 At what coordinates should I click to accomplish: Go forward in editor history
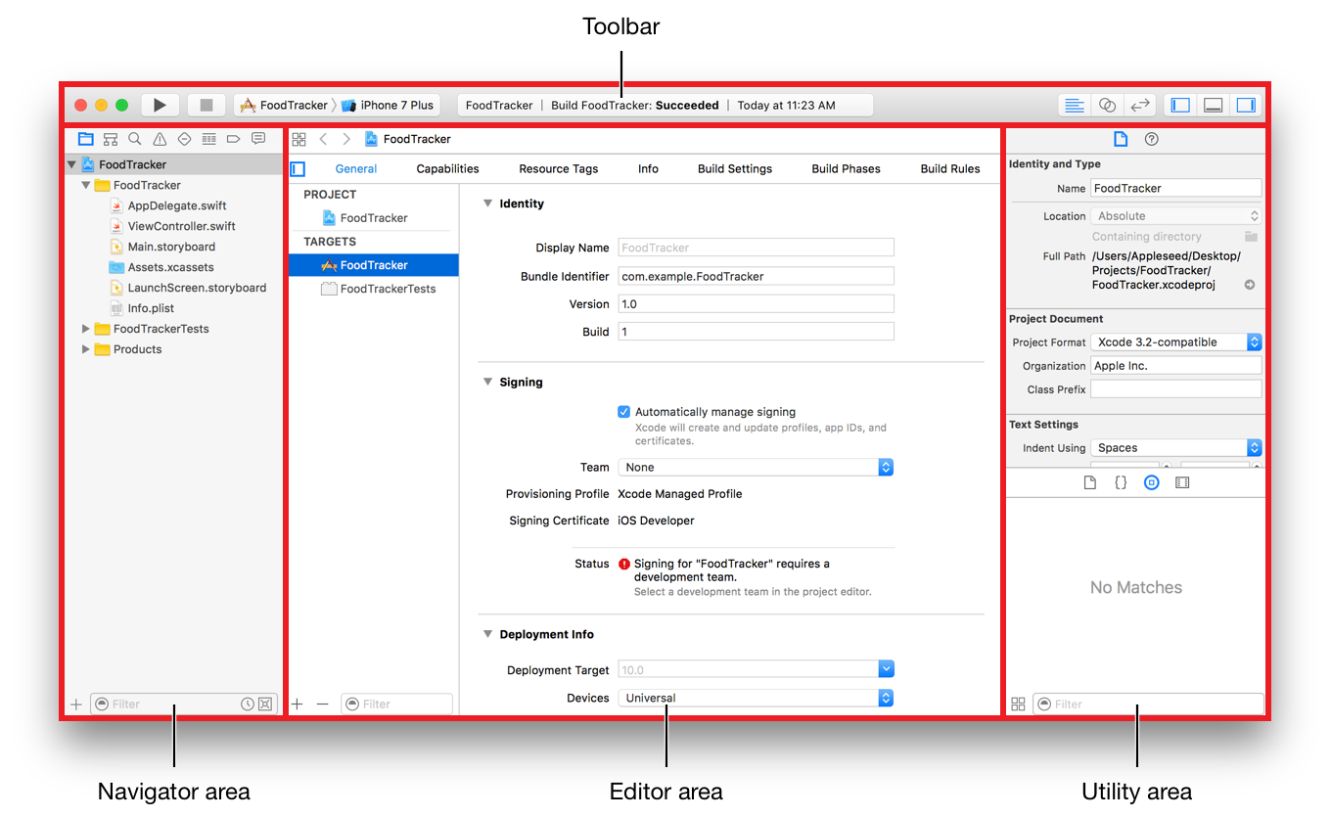(x=346, y=139)
